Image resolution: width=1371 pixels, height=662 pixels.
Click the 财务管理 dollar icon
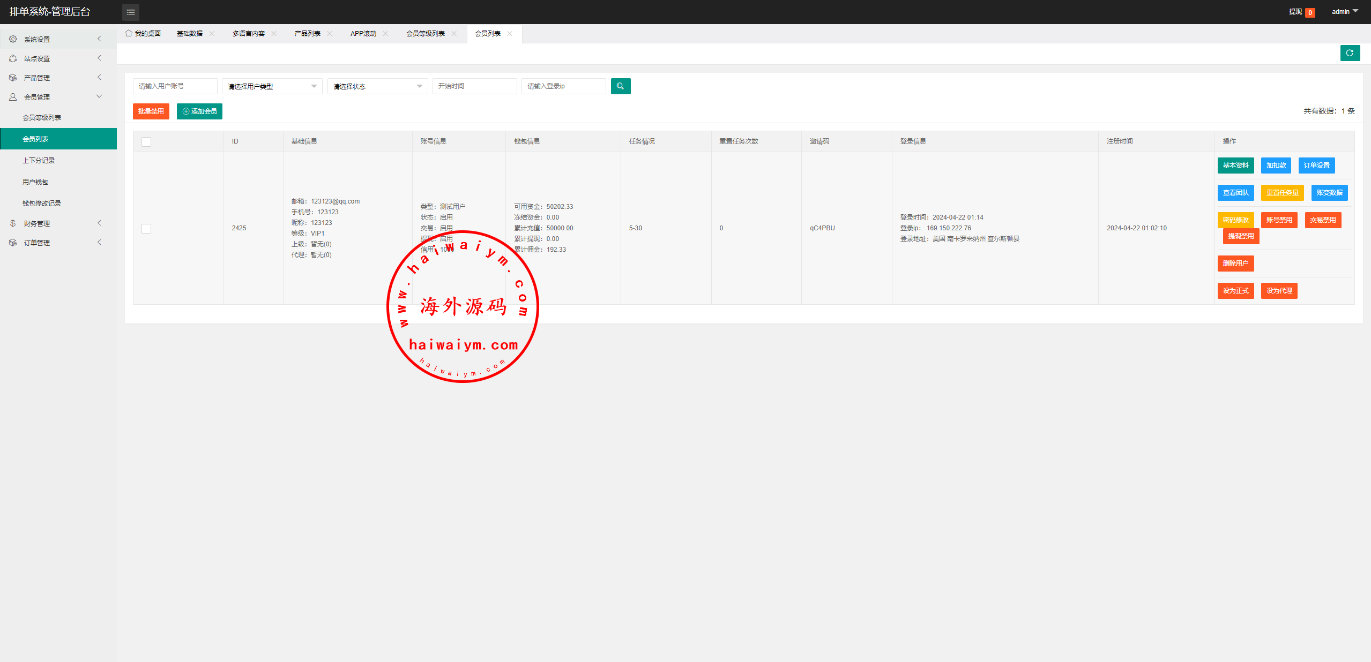click(x=13, y=223)
